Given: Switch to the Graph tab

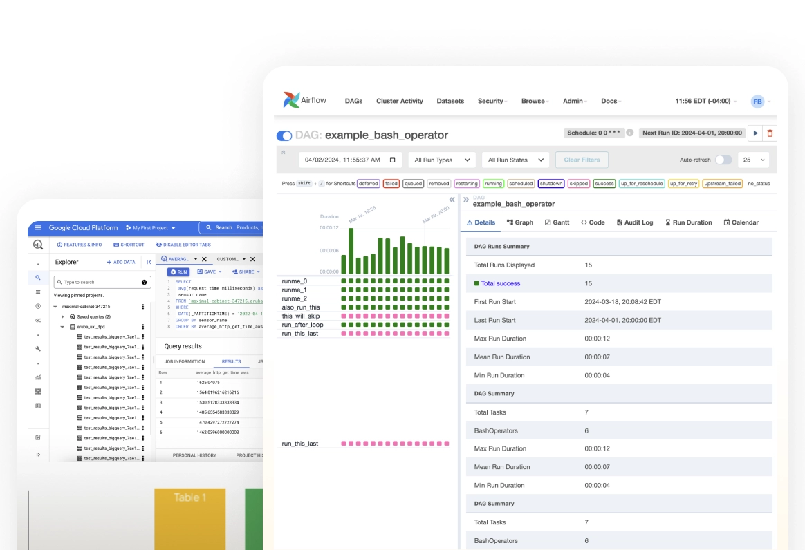Looking at the screenshot, I should coord(520,222).
